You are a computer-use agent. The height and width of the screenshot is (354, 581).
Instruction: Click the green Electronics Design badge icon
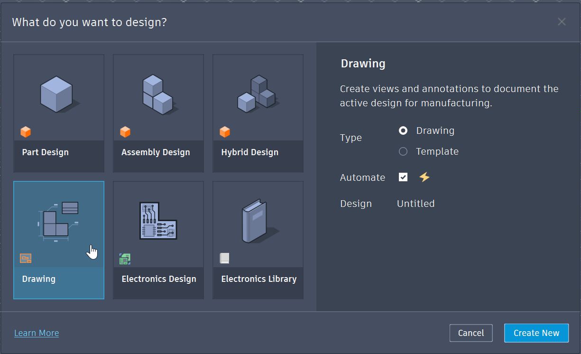pos(125,259)
